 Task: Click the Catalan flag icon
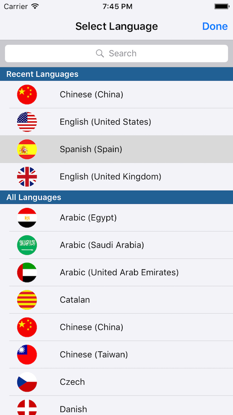pos(27,300)
